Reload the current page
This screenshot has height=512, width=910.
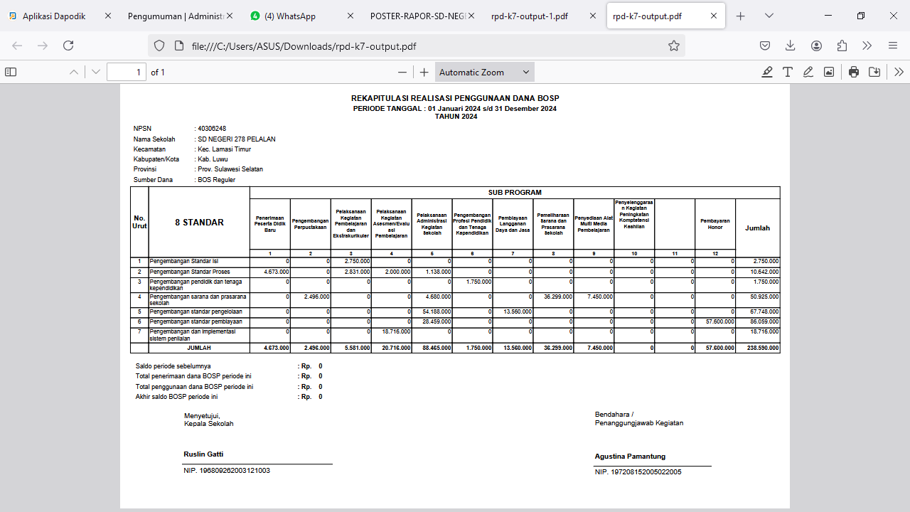tap(68, 46)
